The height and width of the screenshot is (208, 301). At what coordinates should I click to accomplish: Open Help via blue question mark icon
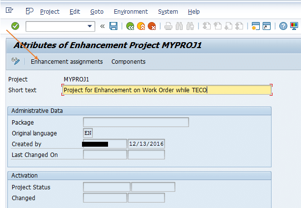pyautogui.click(x=283, y=26)
